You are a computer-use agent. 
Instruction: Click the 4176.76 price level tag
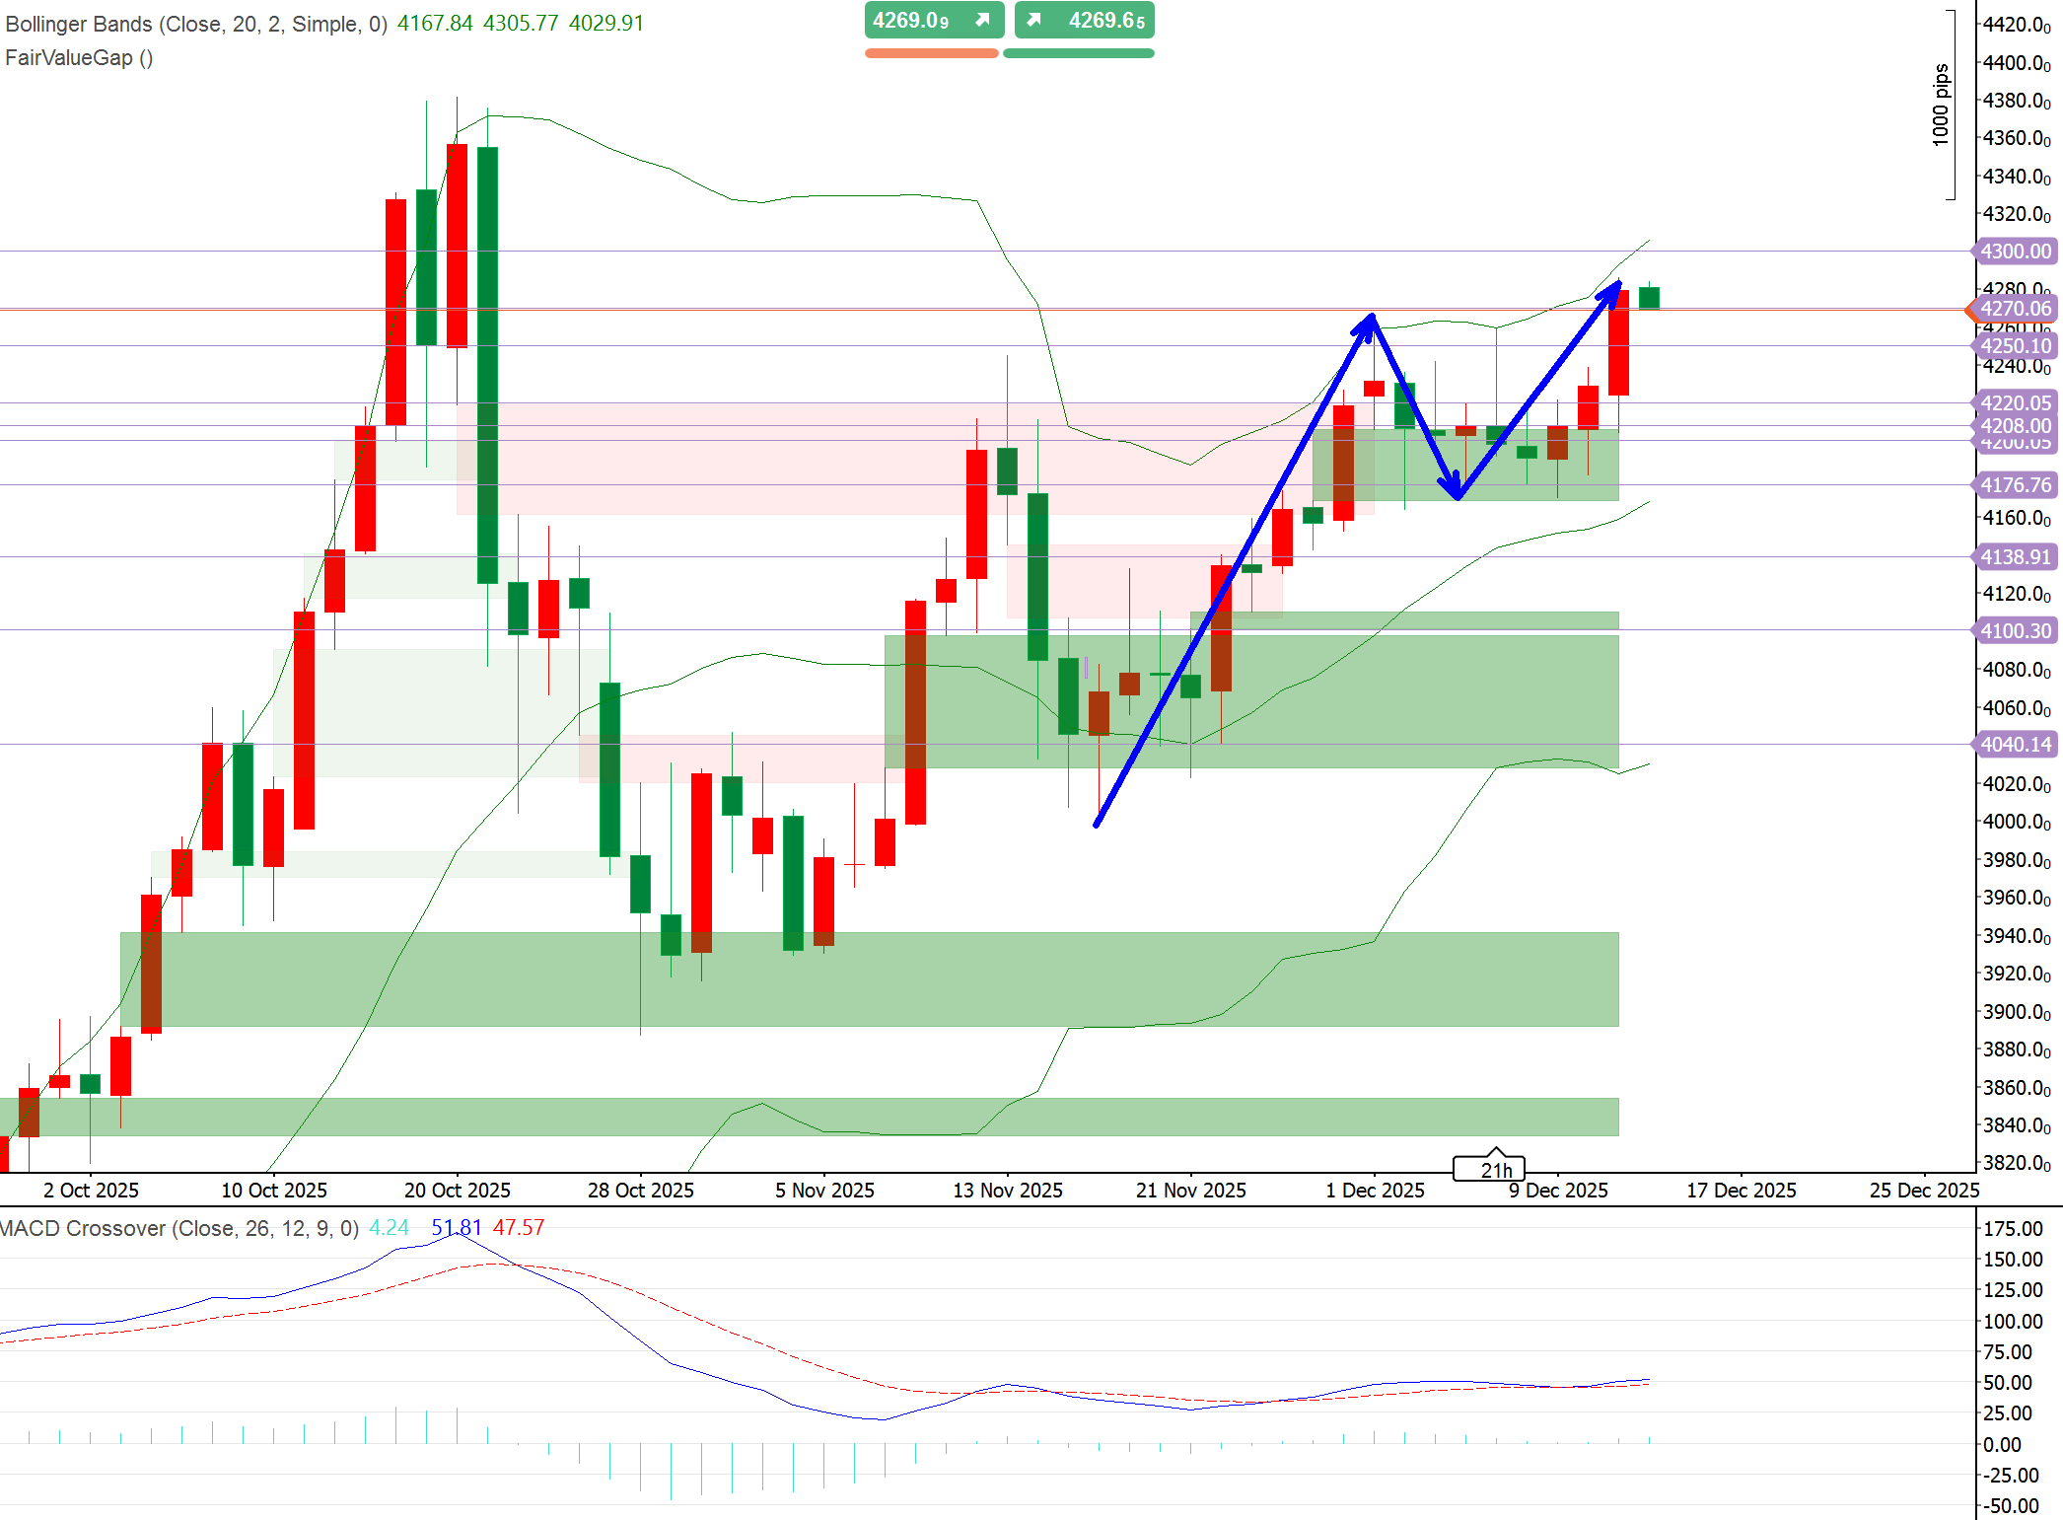pos(2015,485)
